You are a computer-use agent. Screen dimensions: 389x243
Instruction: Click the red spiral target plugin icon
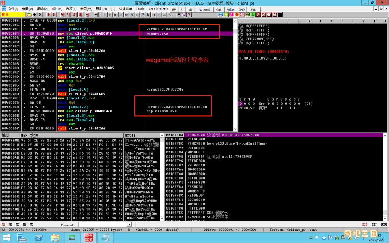click(242, 15)
